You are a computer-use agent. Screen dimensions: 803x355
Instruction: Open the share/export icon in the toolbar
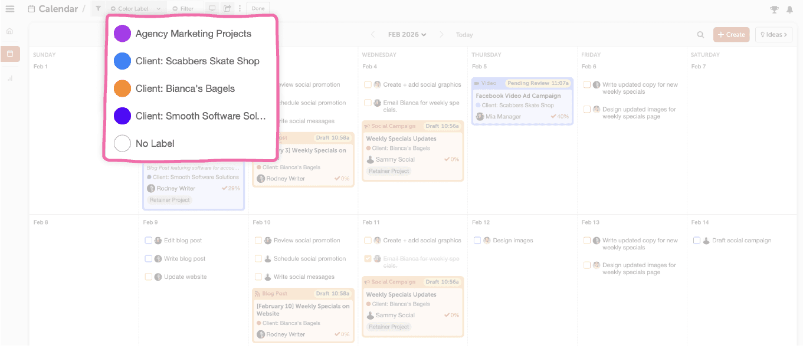click(x=227, y=8)
